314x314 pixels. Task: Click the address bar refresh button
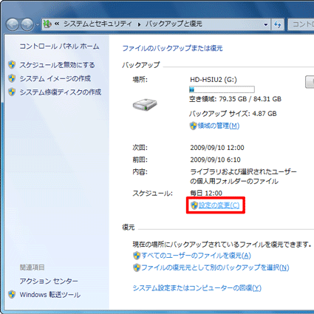[x=278, y=24]
